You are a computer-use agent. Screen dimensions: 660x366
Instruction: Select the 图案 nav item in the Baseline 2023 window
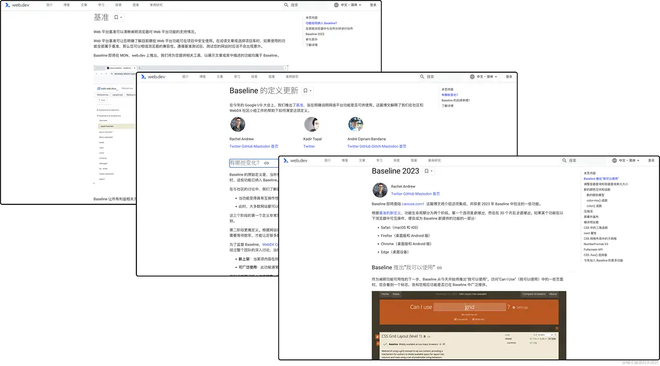(414, 160)
